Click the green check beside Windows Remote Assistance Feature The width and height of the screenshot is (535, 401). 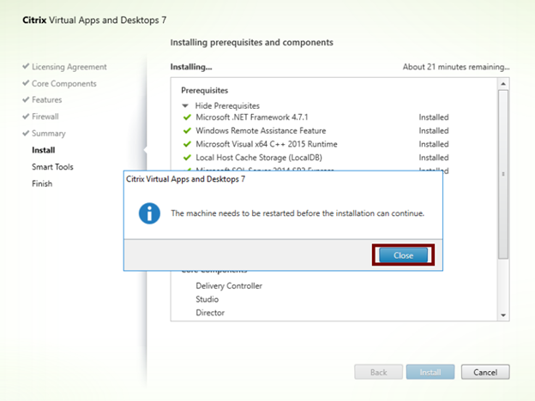pyautogui.click(x=187, y=130)
